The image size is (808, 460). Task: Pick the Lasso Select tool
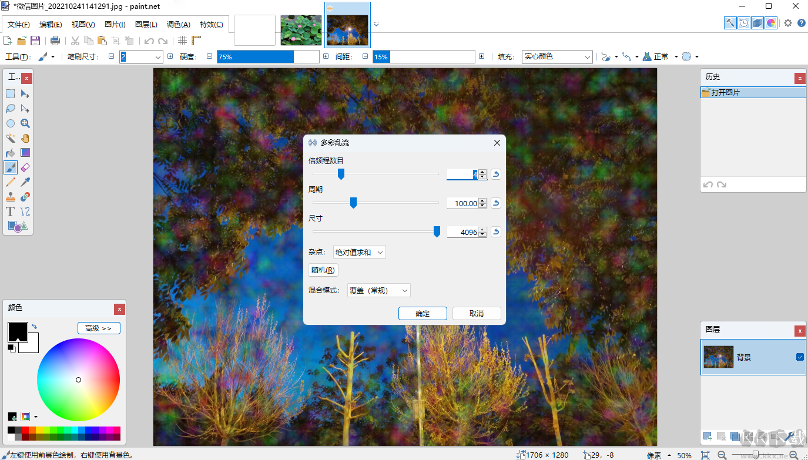tap(10, 108)
